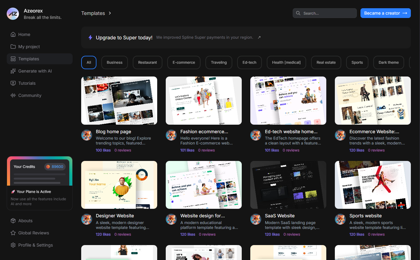The width and height of the screenshot is (420, 260).
Task: Filter templates by Ed-tech
Action: point(249,62)
